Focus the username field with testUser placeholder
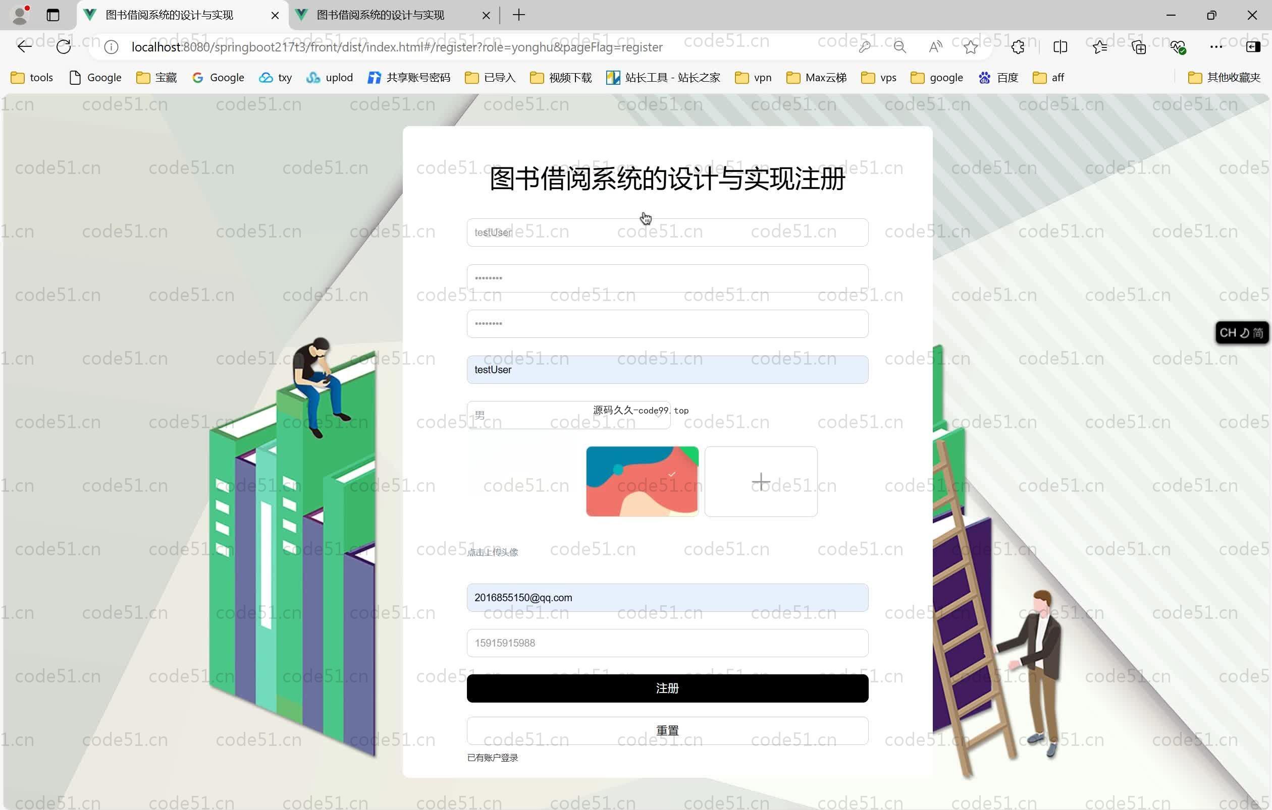 point(667,232)
